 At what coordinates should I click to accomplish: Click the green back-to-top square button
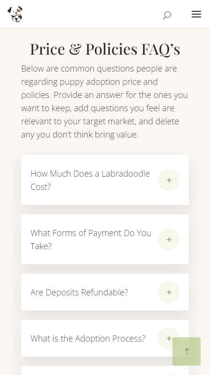click(x=187, y=351)
